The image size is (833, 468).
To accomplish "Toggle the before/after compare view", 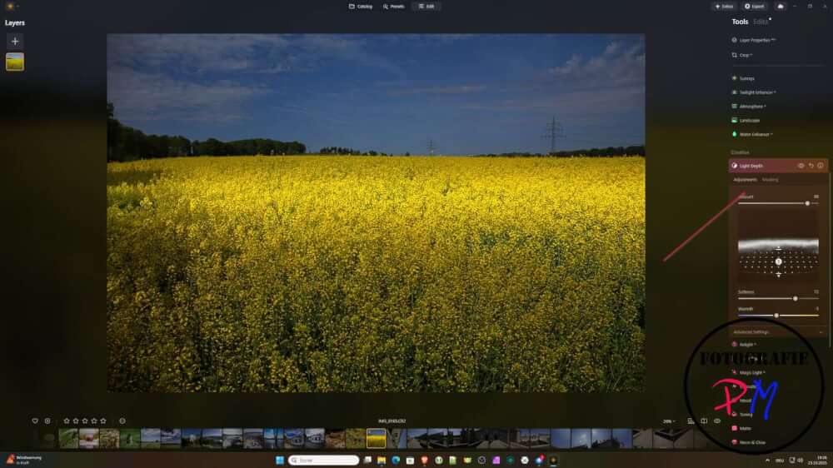I will point(704,421).
